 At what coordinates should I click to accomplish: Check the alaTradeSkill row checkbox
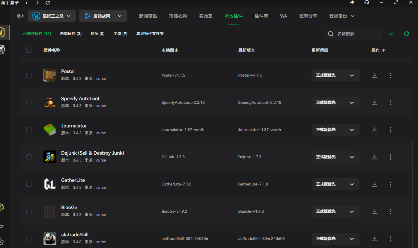[x=29, y=239]
